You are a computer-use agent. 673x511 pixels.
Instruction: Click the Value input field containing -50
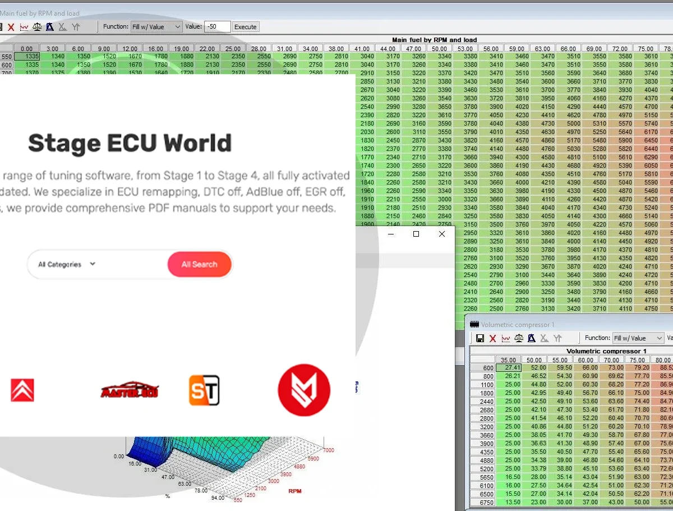click(217, 27)
